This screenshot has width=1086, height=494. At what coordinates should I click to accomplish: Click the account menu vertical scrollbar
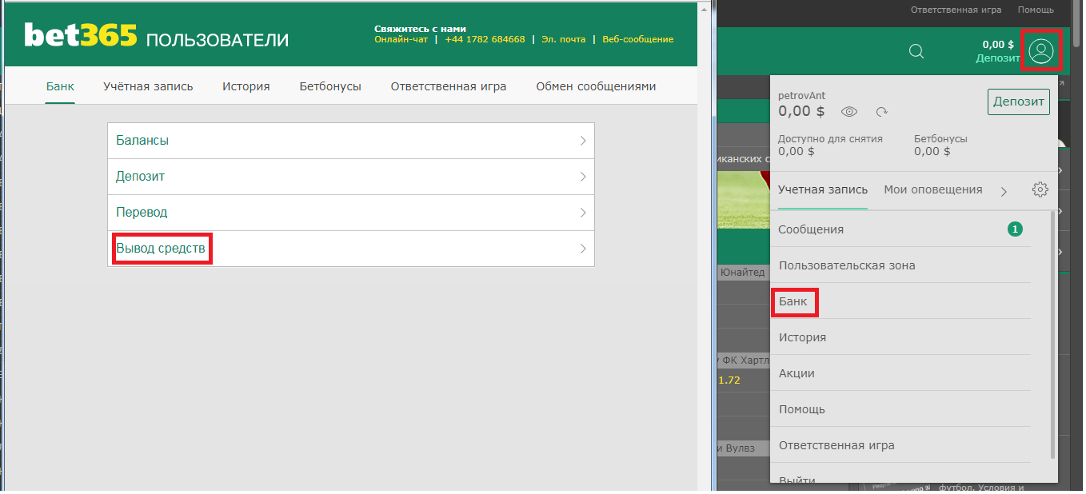[1052, 334]
